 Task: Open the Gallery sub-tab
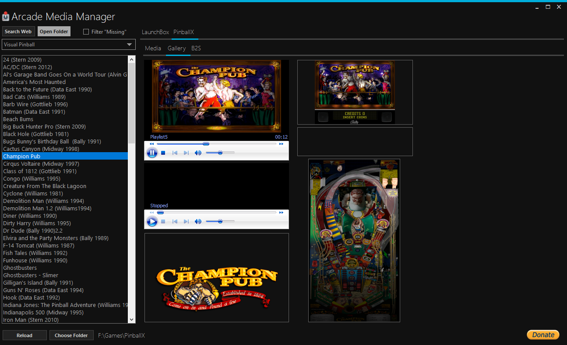(177, 48)
